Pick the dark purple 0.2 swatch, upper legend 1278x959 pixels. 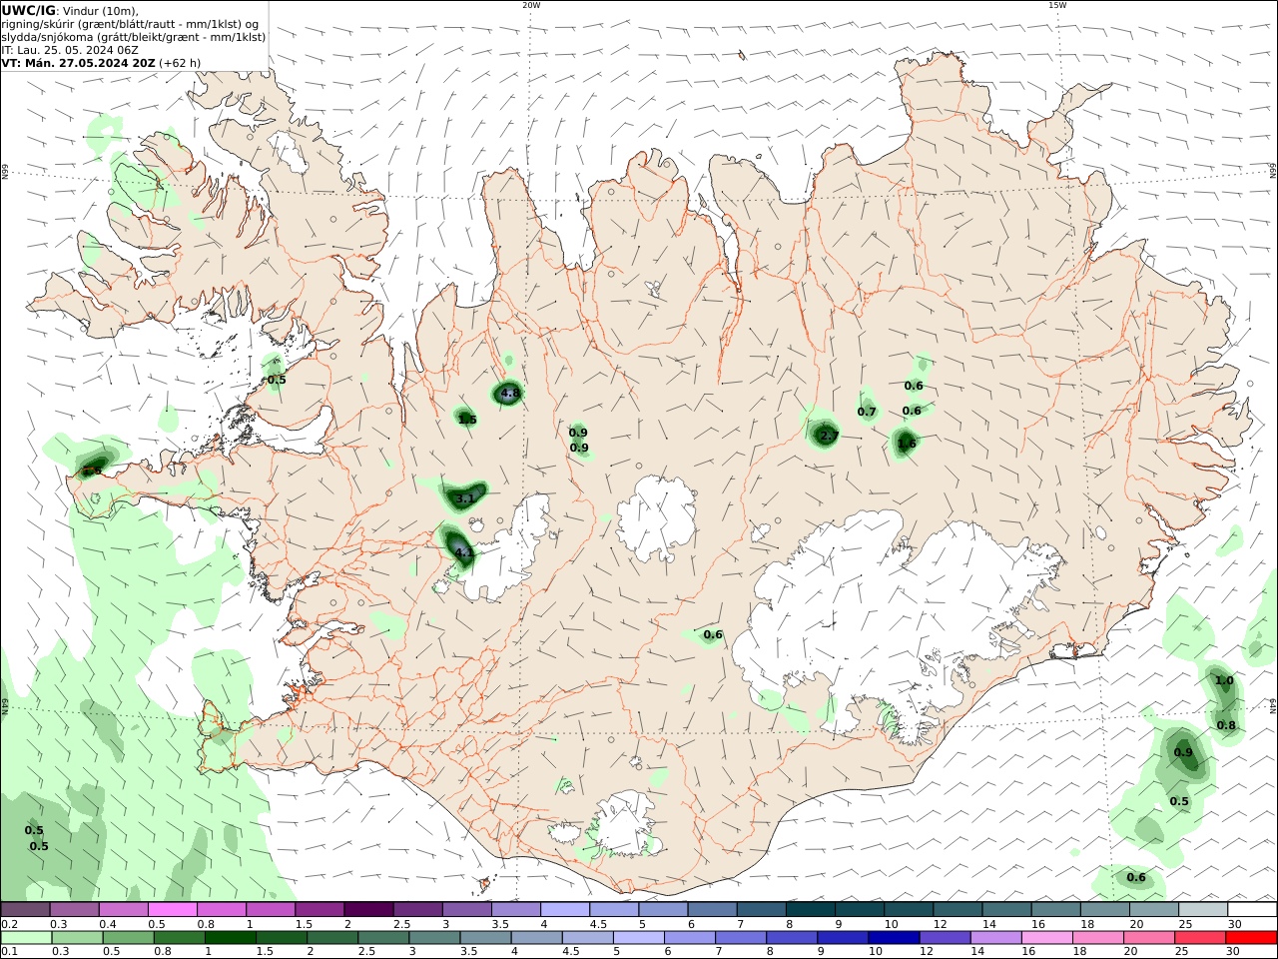[25, 910]
